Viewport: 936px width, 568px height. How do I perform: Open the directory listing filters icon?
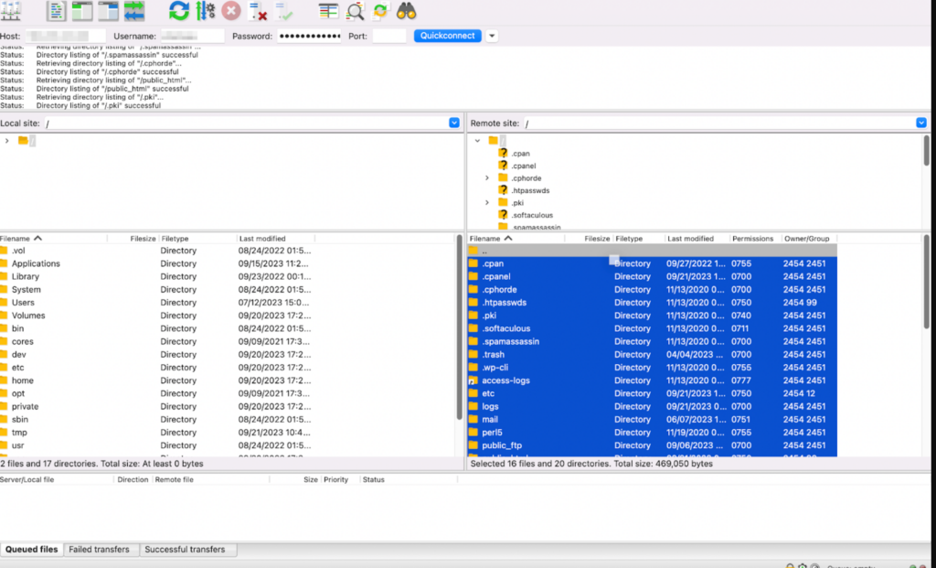(x=329, y=12)
